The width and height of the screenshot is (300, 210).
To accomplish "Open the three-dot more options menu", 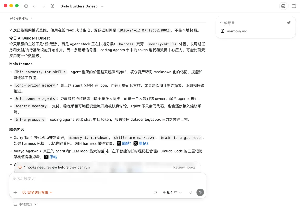I will 103,6.
